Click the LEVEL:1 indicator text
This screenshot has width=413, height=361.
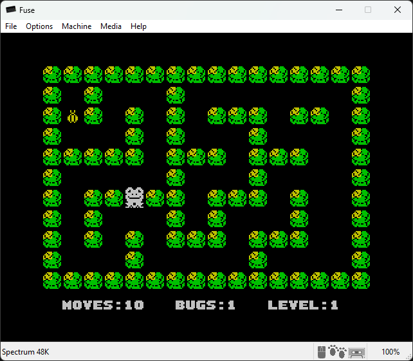303,305
